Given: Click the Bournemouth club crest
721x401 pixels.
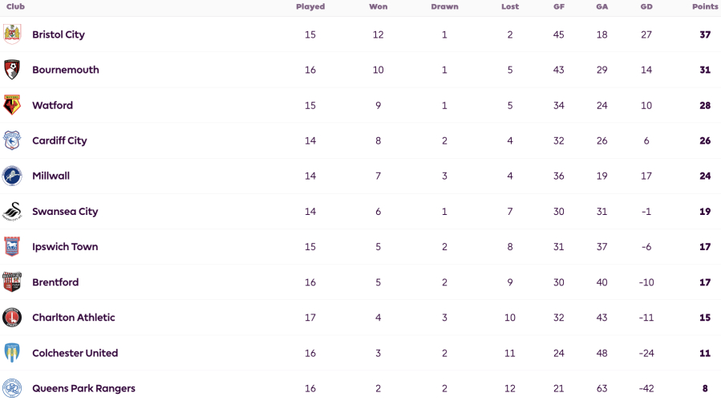Looking at the screenshot, I should click(x=12, y=70).
